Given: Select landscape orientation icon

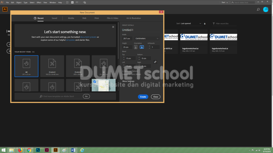Looking at the screenshot, I should tap(142, 47).
